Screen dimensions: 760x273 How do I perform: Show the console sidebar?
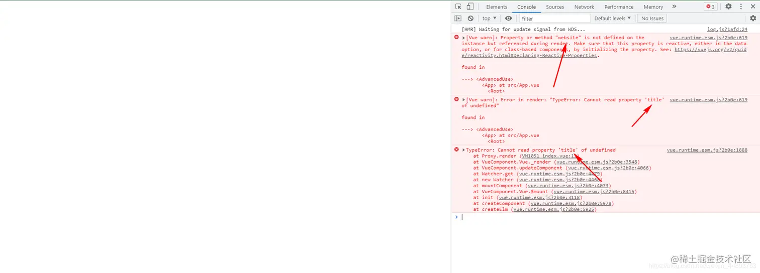(458, 18)
